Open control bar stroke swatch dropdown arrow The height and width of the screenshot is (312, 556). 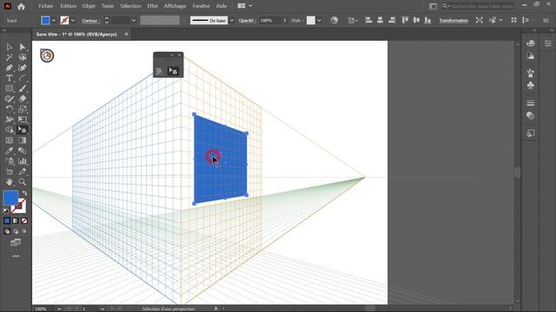click(73, 21)
